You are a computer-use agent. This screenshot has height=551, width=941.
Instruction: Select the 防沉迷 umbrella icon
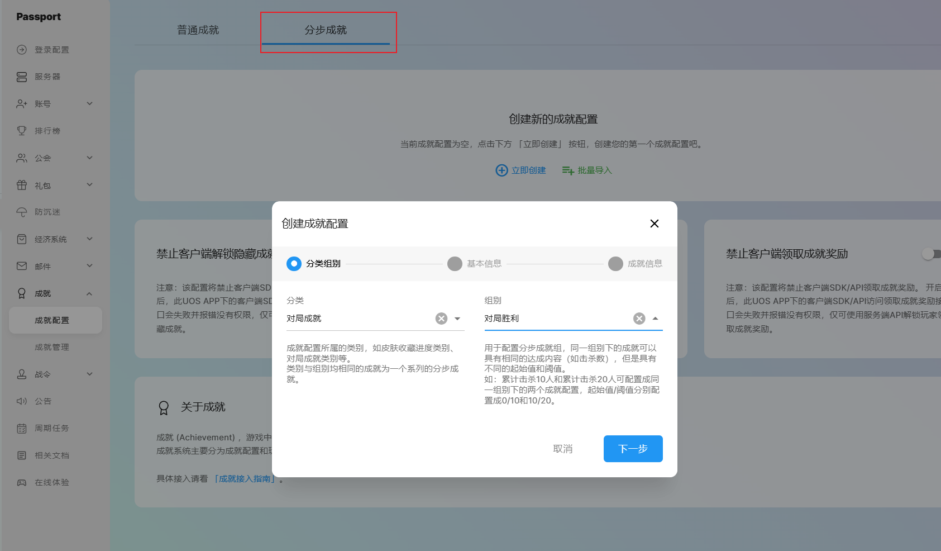[22, 212]
